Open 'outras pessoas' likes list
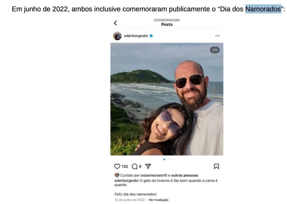The image size is (287, 204). click(x=184, y=175)
